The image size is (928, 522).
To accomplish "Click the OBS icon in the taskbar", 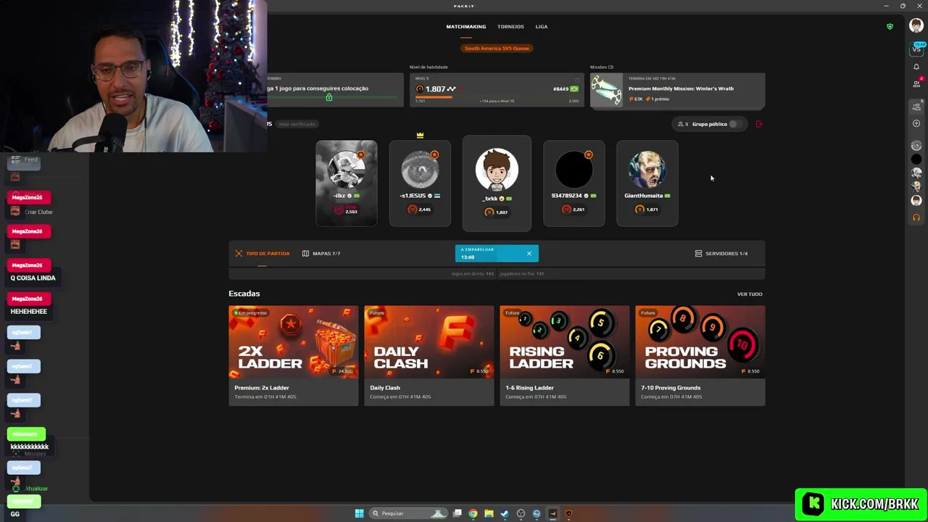I will pos(521,513).
